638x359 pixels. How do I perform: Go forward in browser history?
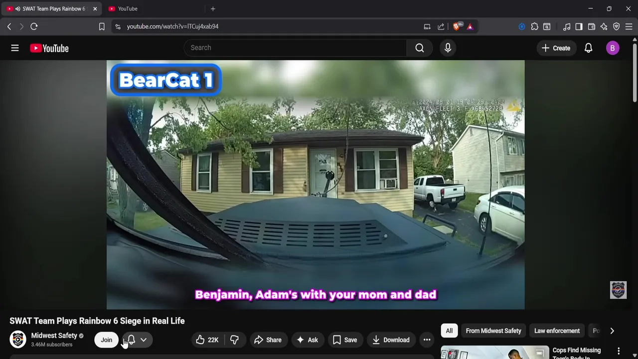tap(21, 26)
